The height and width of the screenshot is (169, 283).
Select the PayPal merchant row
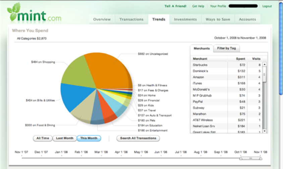click(227, 102)
